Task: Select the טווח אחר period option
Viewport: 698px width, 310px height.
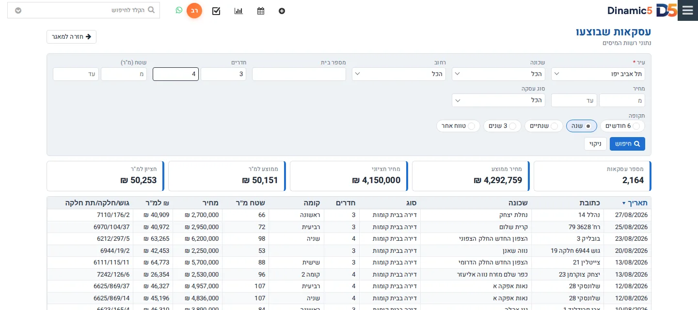Action: coord(459,126)
